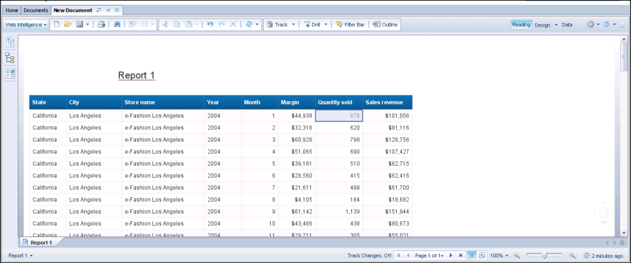Screen dimensions: 631x263
Task: Expand the Help dropdown arrow
Action: pyautogui.click(x=614, y=25)
